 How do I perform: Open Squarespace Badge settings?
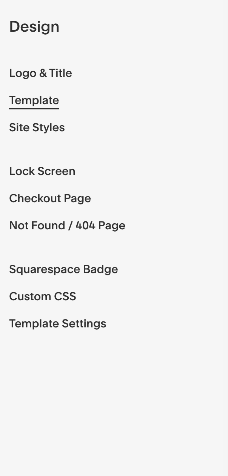(63, 270)
